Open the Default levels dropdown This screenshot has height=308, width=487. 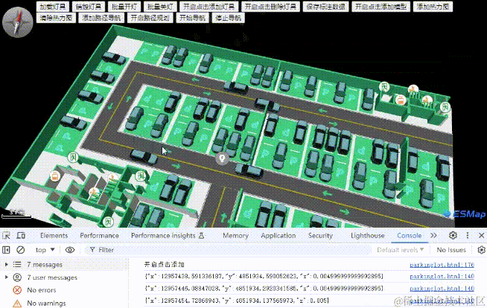pos(400,250)
